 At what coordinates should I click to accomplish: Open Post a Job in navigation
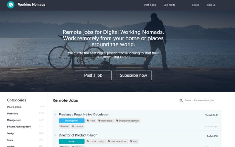click(x=150, y=5)
